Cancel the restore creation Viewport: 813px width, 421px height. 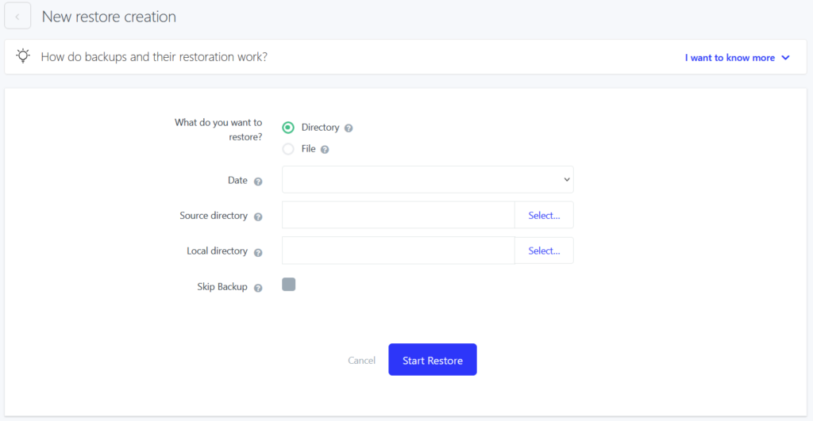point(361,361)
